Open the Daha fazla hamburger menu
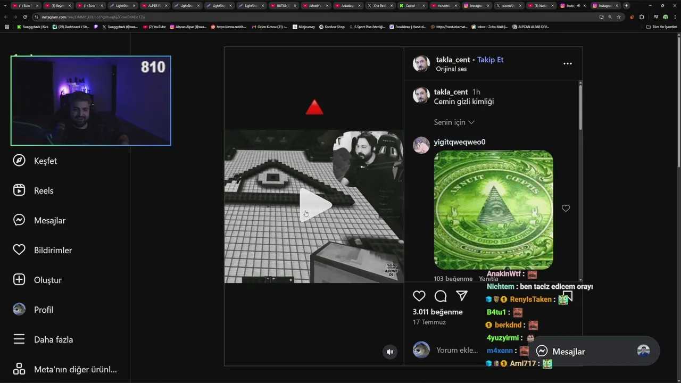681x383 pixels. 43,339
